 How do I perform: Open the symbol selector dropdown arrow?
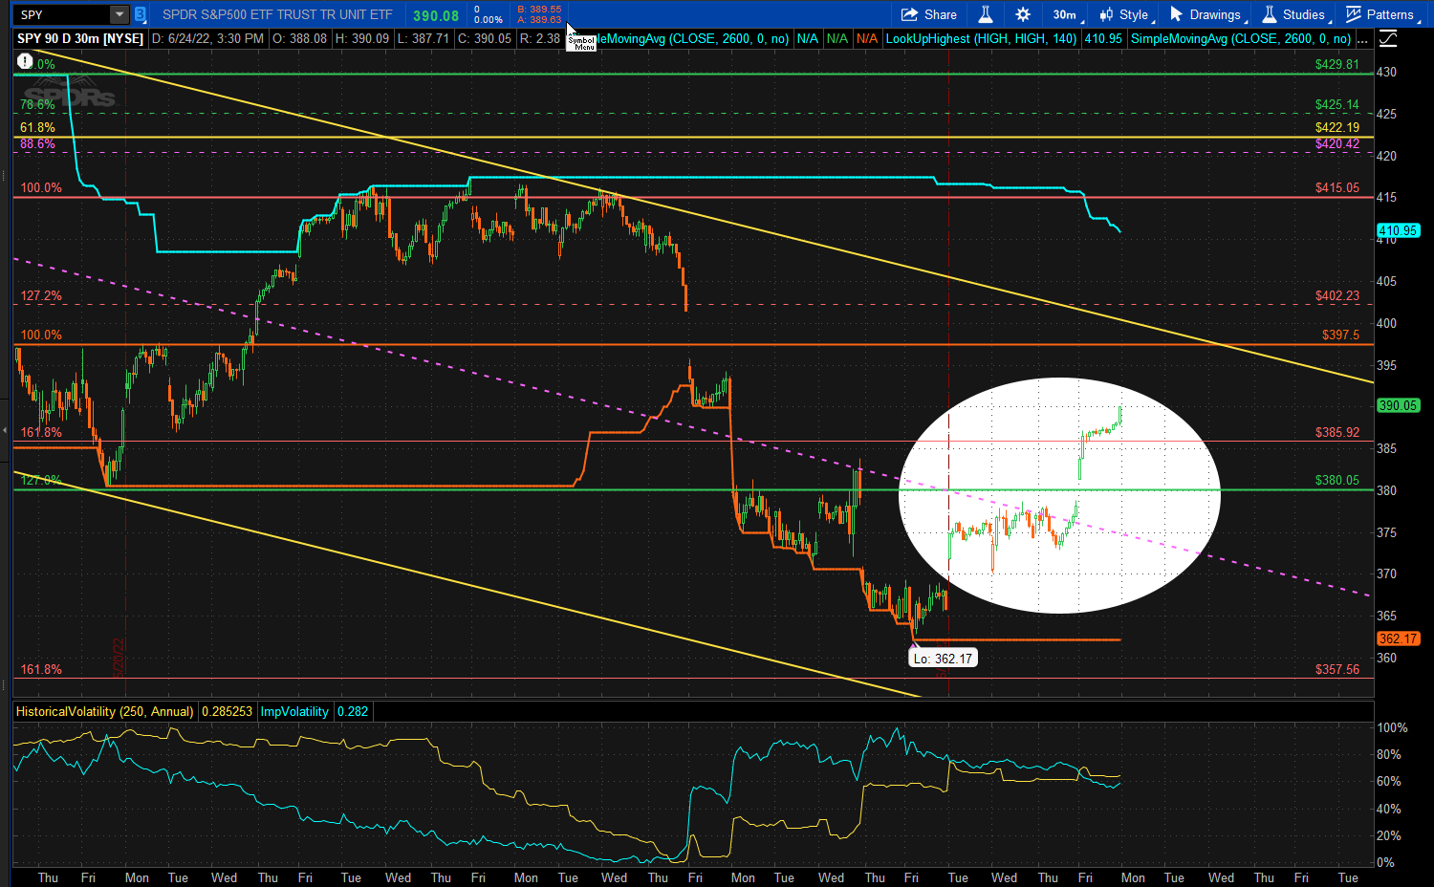tap(119, 14)
